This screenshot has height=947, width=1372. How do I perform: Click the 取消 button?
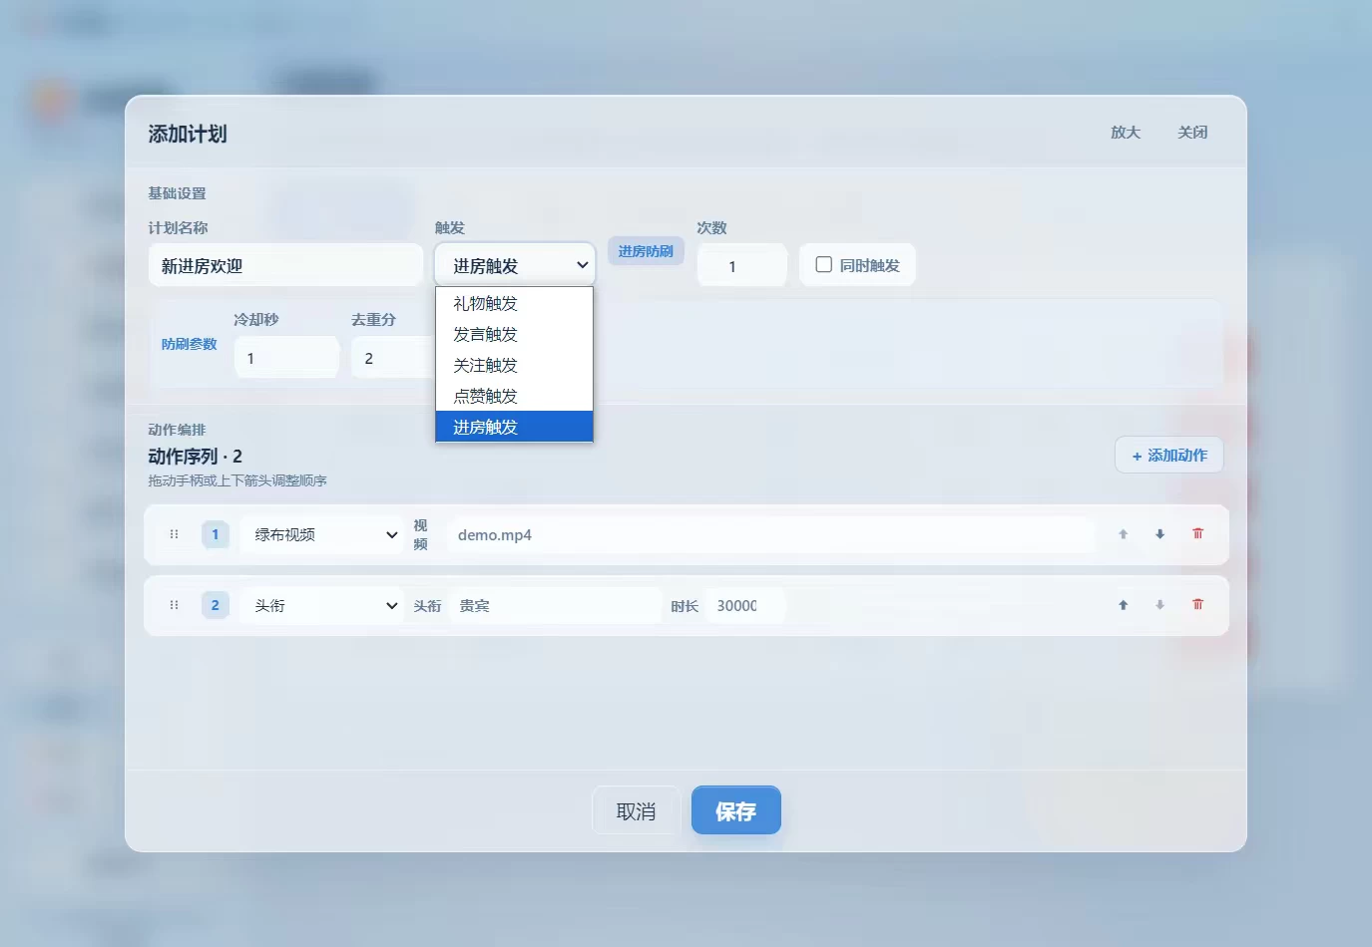coord(637,810)
